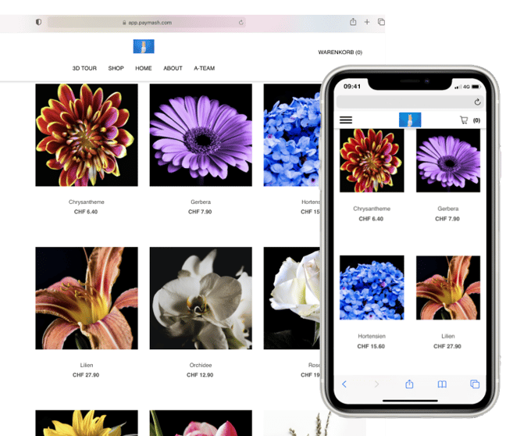
Task: Open the WARENKORB (0) cart link
Action: point(340,52)
